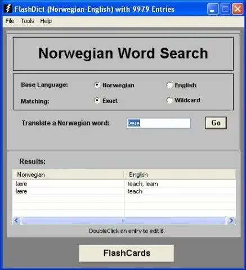Open the FlashCards button
The height and width of the screenshot is (270, 246).
127,253
